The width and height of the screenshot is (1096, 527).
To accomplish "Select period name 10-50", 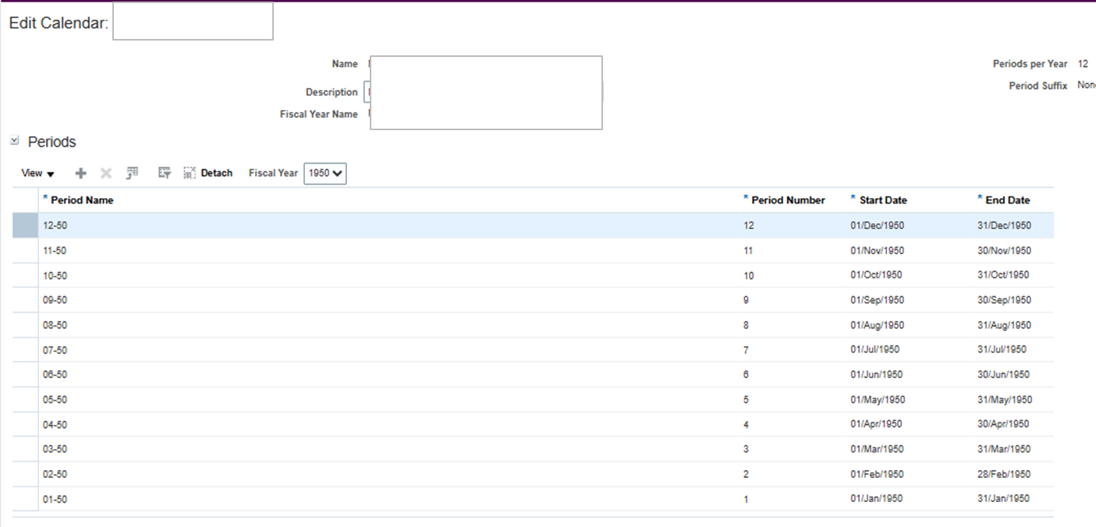I will (x=55, y=275).
